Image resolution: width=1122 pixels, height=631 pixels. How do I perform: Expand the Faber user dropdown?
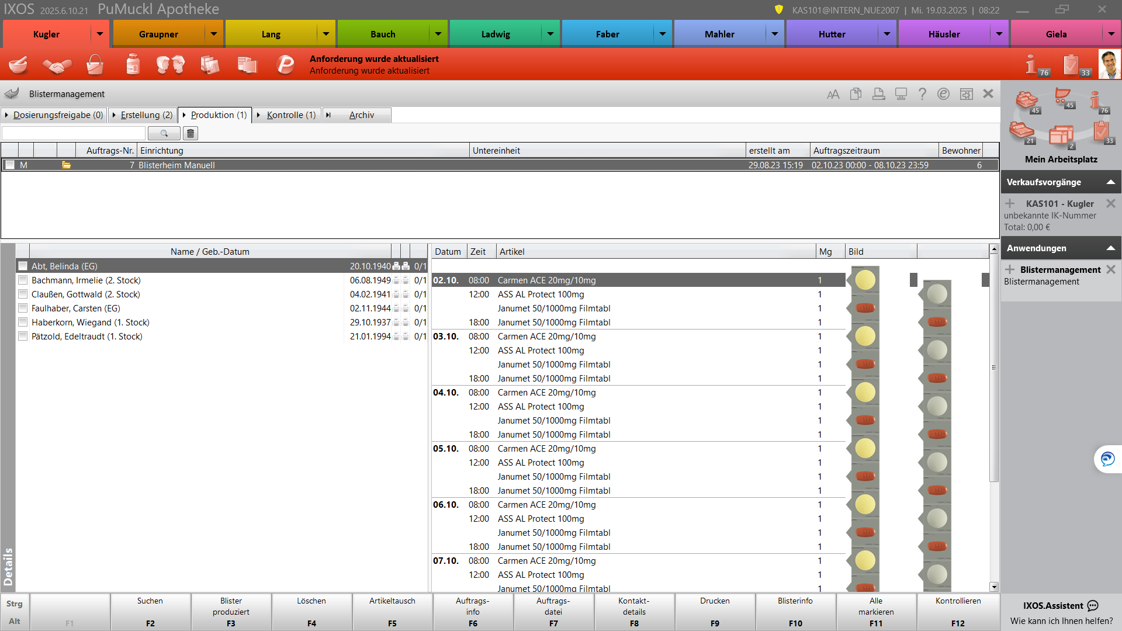coord(662,34)
